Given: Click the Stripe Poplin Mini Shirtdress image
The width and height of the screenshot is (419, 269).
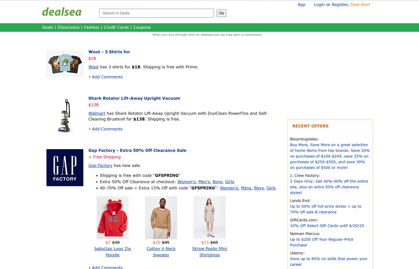Looking at the screenshot, I should coord(209,218).
